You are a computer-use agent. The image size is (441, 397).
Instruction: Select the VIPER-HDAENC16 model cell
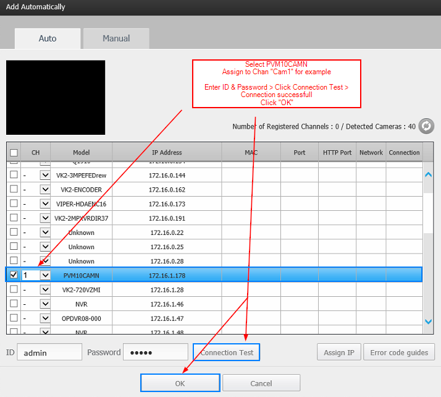[x=82, y=204]
